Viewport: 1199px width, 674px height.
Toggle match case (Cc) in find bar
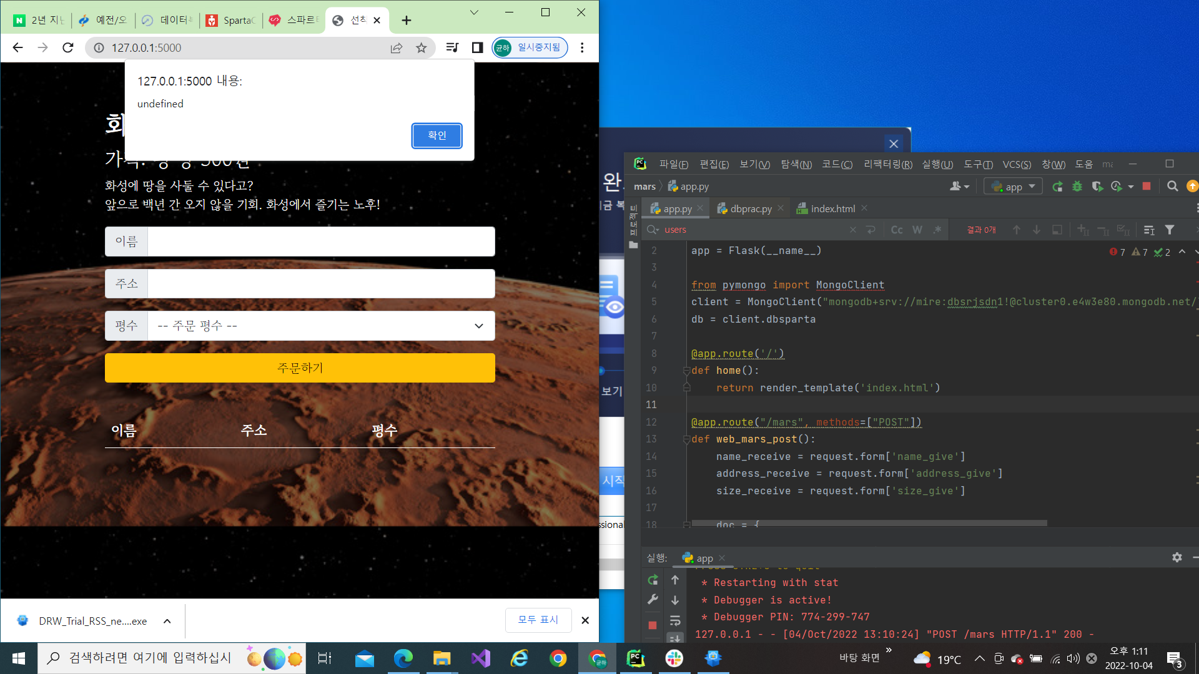pos(897,230)
